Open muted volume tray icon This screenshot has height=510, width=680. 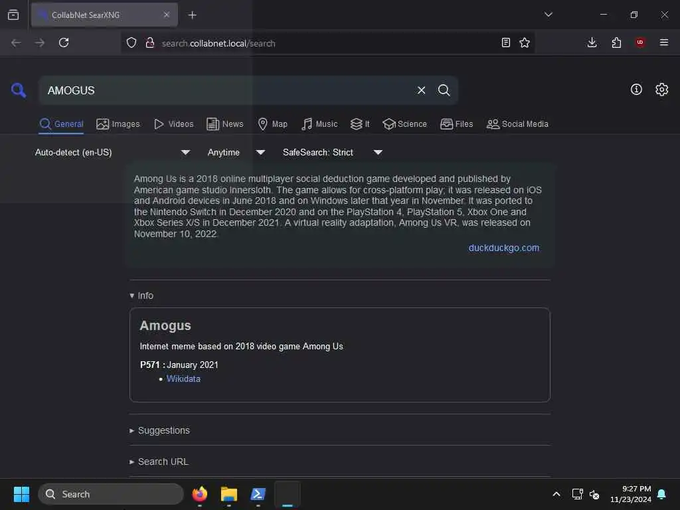(594, 494)
